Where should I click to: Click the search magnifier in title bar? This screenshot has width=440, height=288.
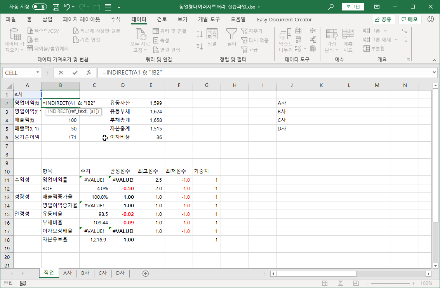pos(331,7)
